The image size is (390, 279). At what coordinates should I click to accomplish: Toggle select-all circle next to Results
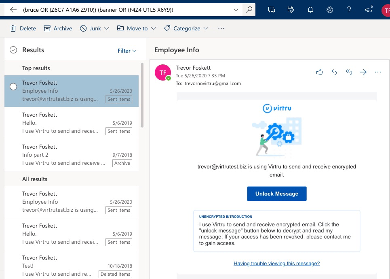(x=13, y=50)
